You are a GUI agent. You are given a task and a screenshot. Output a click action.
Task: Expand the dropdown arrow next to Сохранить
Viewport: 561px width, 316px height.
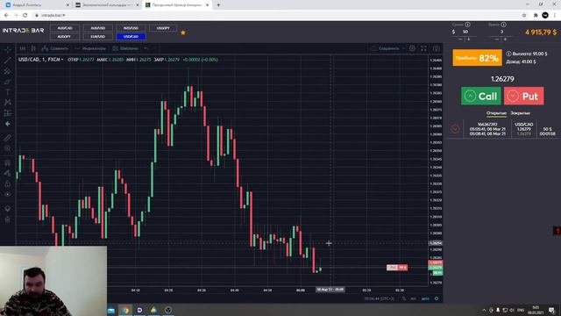click(403, 48)
